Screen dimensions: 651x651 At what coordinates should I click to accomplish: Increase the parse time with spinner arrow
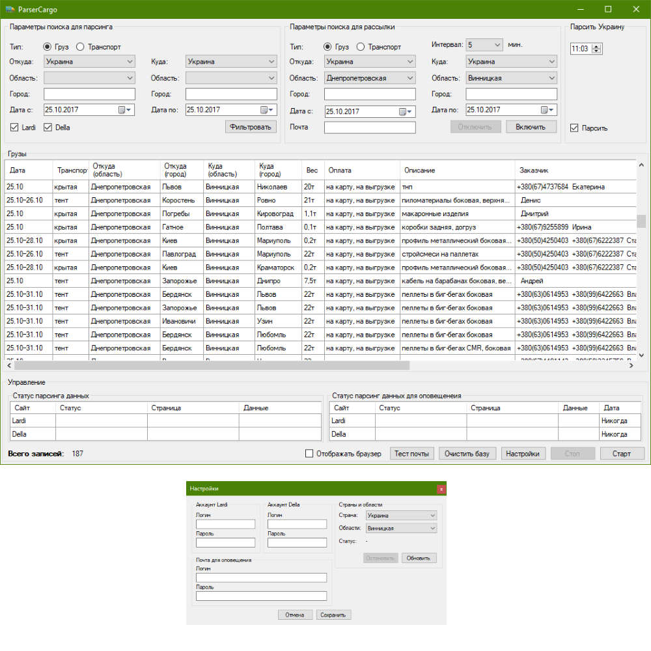[x=598, y=46]
